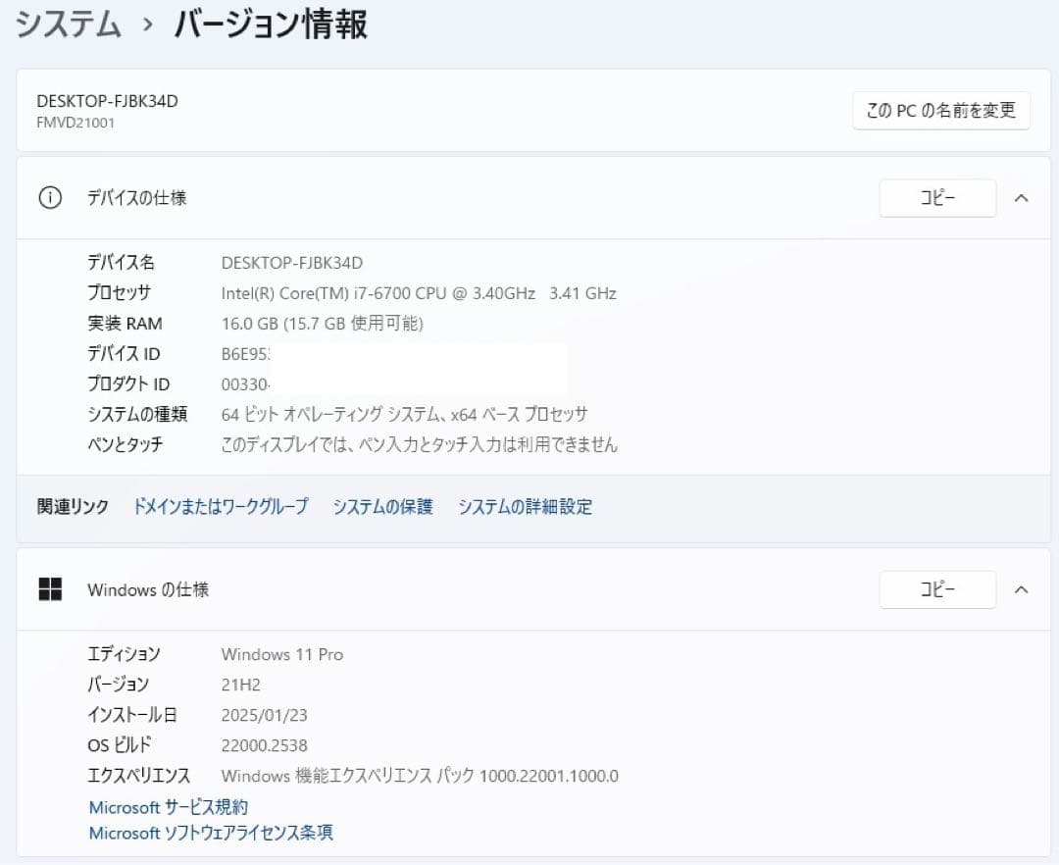Select the 実装 RAM value 16.0 GB

tap(323, 324)
